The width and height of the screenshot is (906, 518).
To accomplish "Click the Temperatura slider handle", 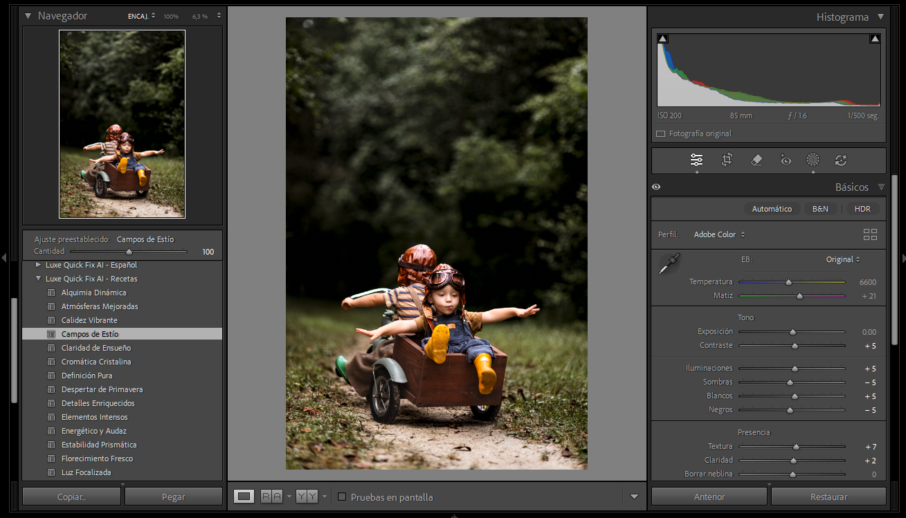I will coord(788,282).
